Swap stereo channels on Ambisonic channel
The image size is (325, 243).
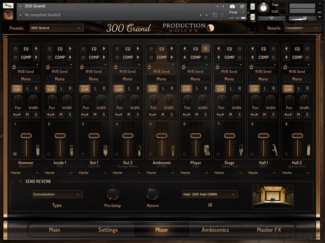[x=152, y=115]
